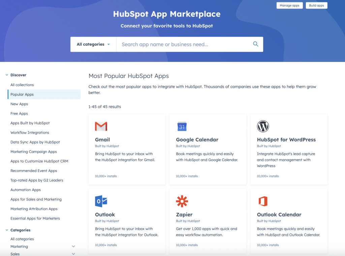This screenshot has height=256, width=345.
Task: Select All collections in sidebar
Action: click(x=22, y=85)
